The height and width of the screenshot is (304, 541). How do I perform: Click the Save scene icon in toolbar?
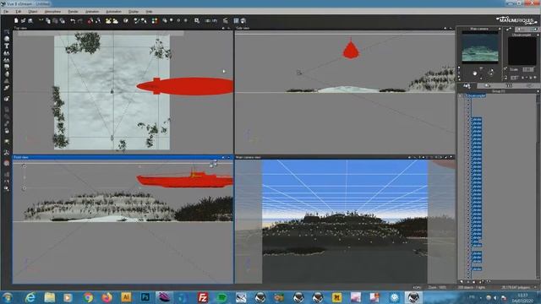30,20
